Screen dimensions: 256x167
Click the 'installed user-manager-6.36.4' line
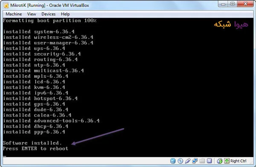point(48,43)
